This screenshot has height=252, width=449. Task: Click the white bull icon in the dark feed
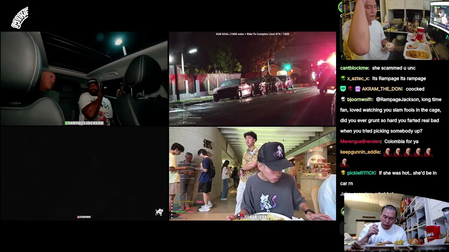[x=159, y=212]
